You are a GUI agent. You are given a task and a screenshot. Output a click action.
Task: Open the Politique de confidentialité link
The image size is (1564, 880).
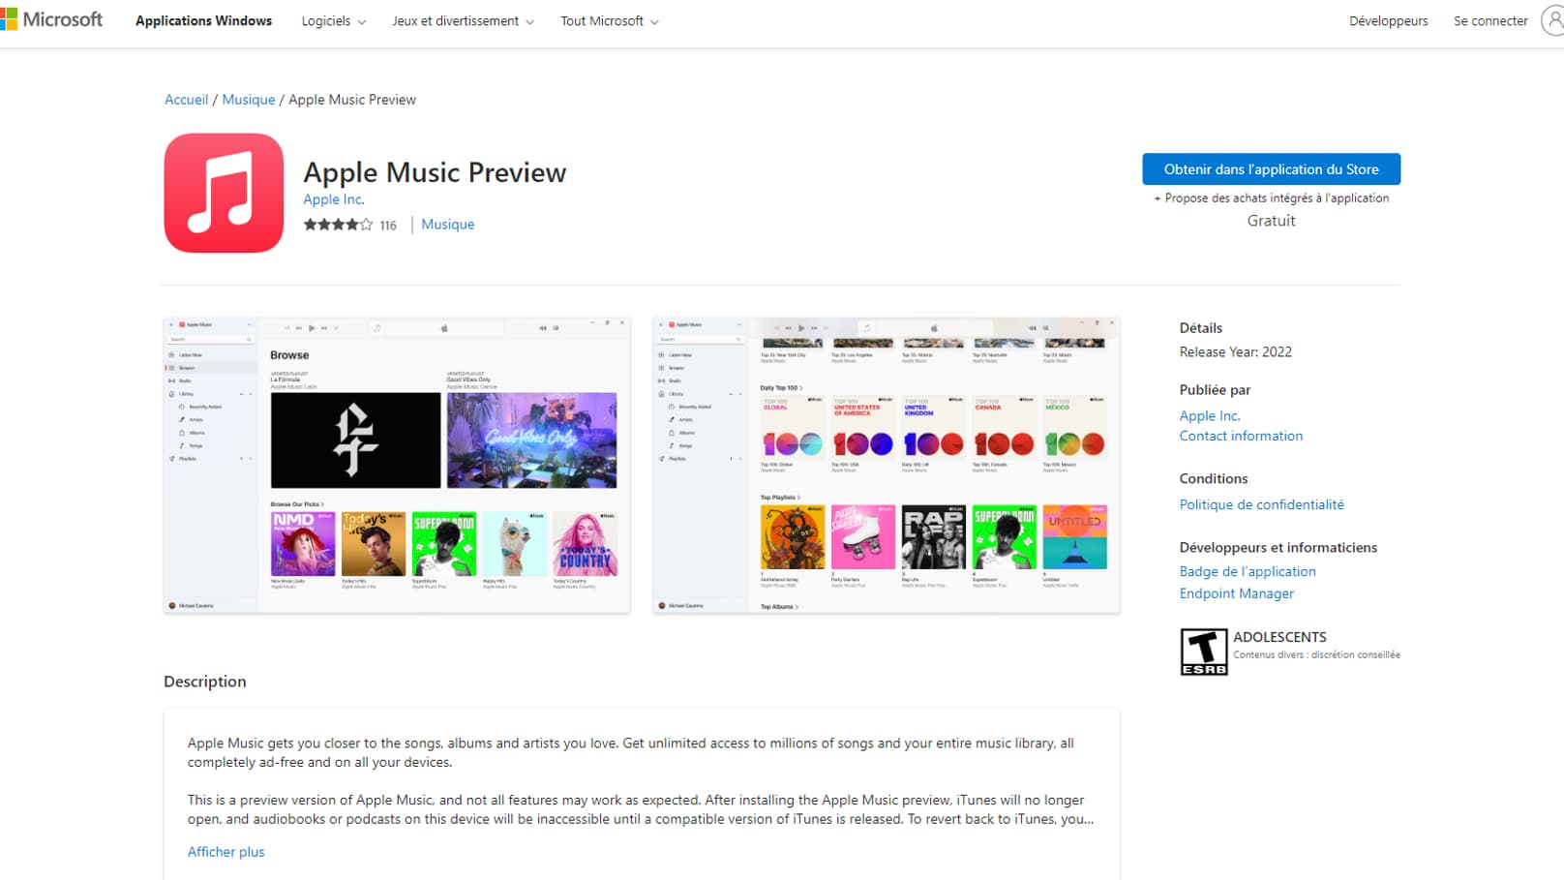pos(1261,503)
